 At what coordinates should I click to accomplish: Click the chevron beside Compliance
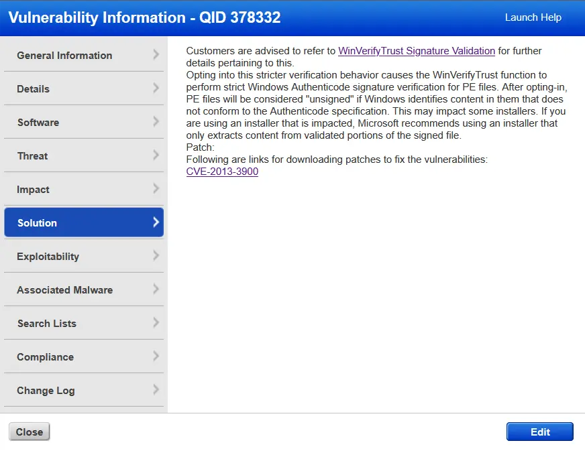156,357
